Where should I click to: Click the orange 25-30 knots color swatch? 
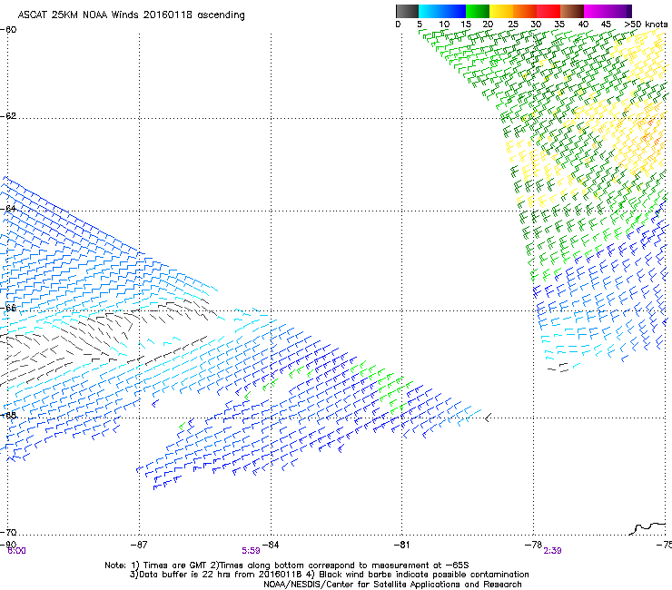click(525, 11)
